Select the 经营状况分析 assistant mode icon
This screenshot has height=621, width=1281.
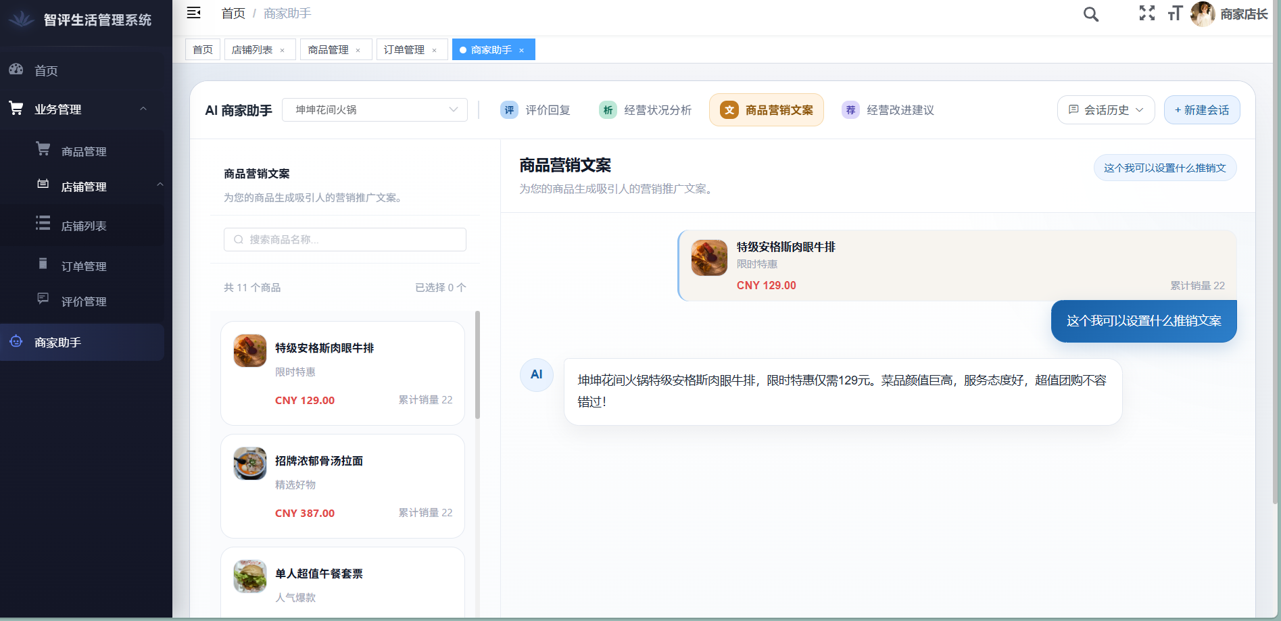[608, 109]
